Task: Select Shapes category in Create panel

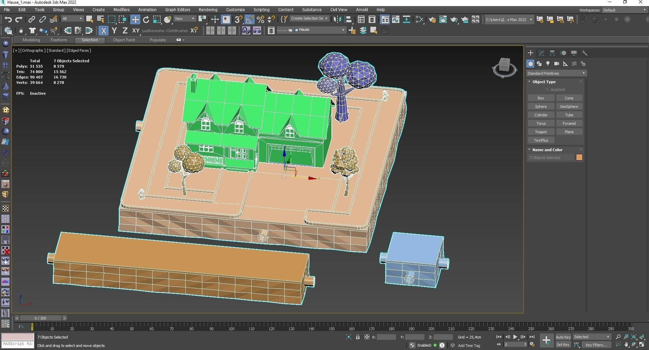Action: pos(539,64)
